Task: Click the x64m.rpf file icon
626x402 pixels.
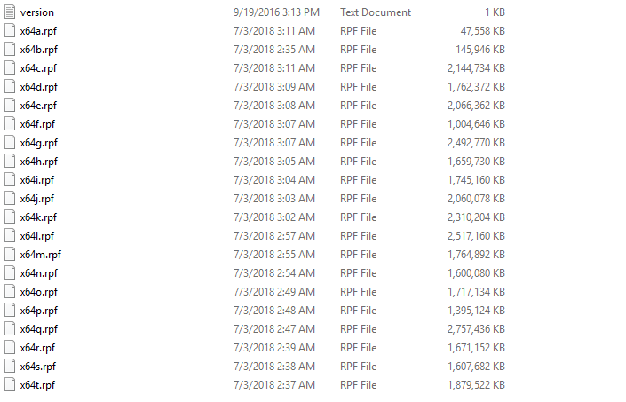Action: pyautogui.click(x=10, y=255)
